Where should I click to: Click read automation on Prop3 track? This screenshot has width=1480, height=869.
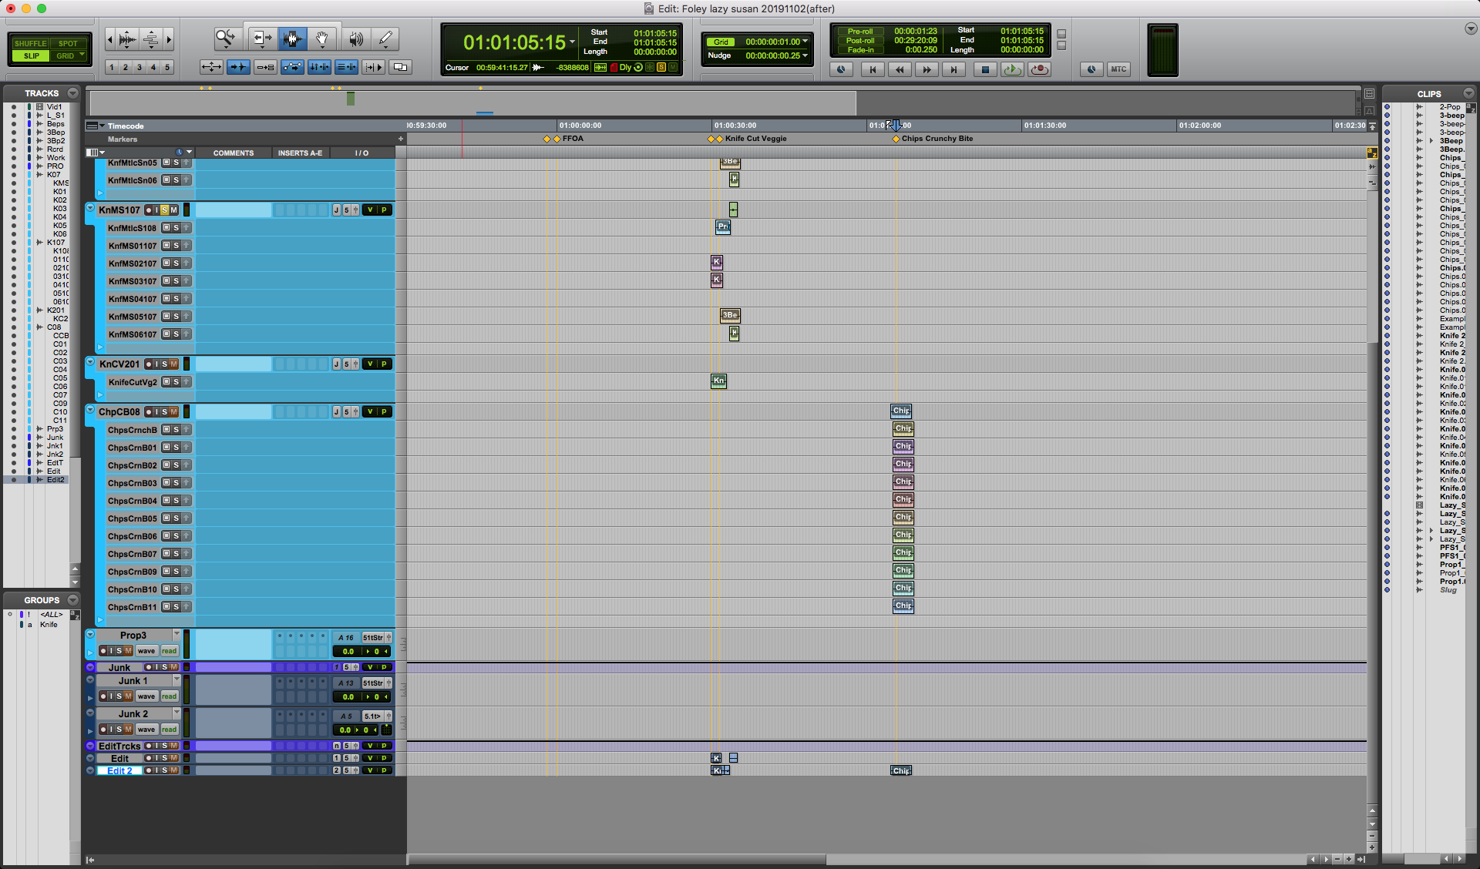pos(170,651)
